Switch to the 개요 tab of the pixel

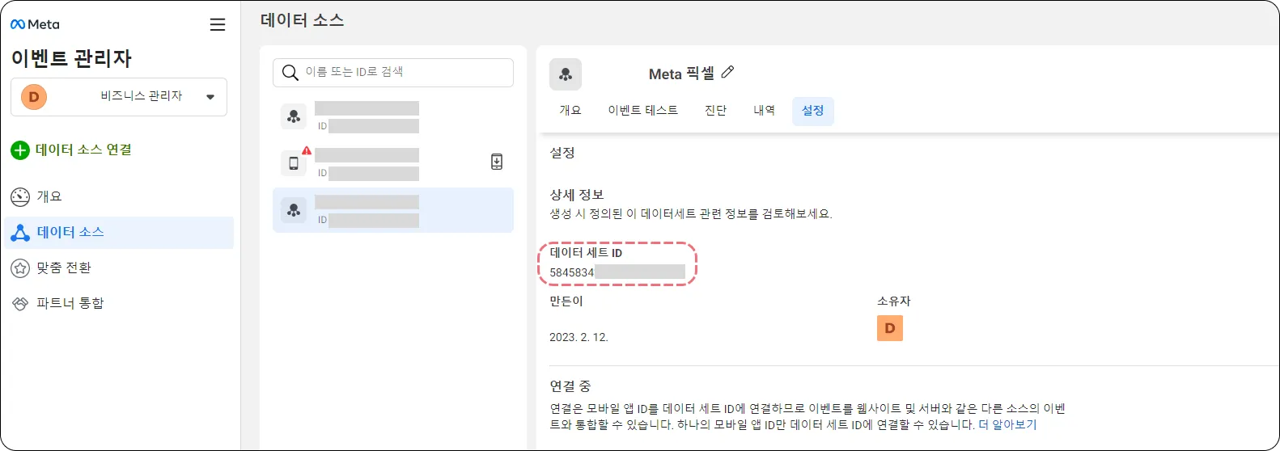(570, 111)
